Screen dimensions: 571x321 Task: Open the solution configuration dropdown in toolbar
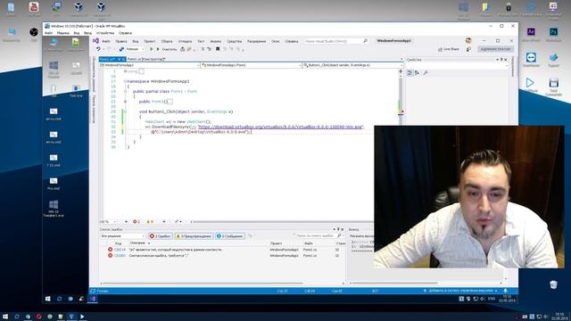click(x=135, y=49)
